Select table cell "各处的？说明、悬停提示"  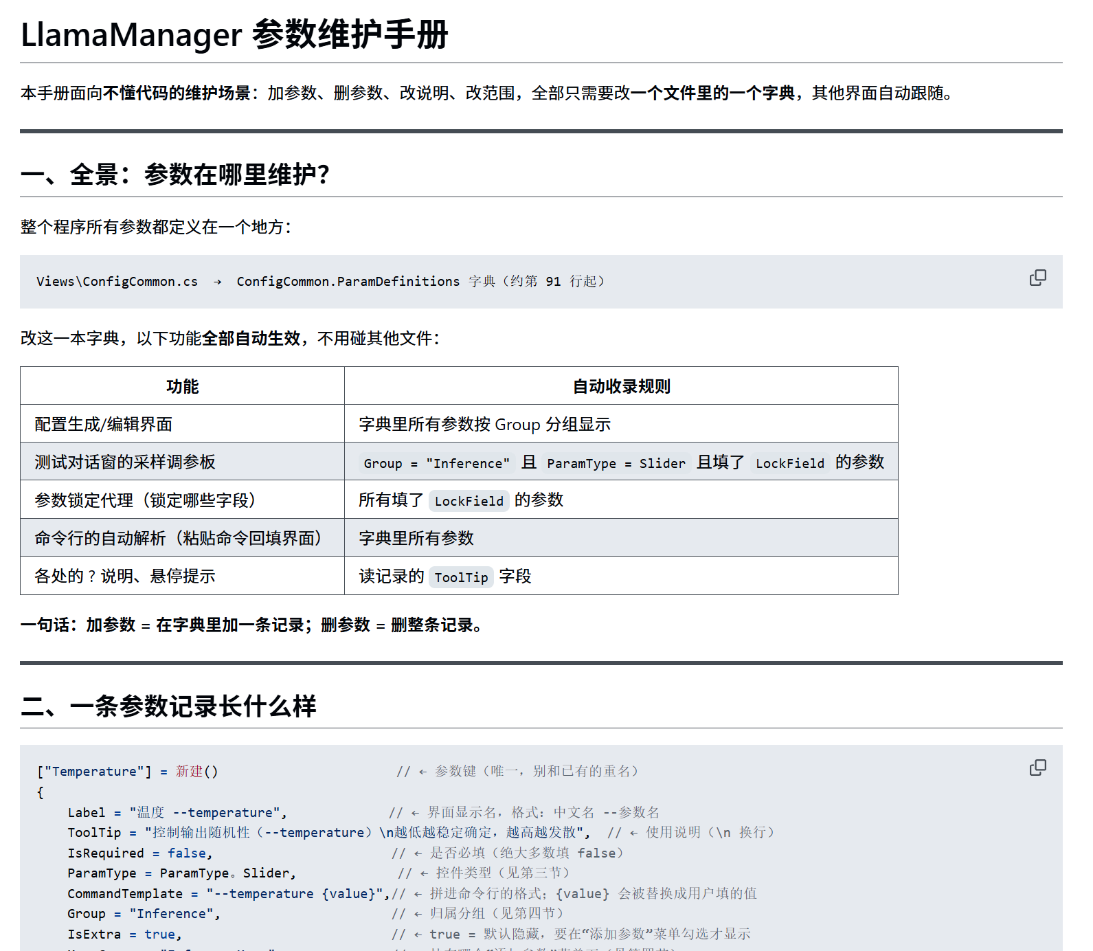pyautogui.click(x=182, y=576)
